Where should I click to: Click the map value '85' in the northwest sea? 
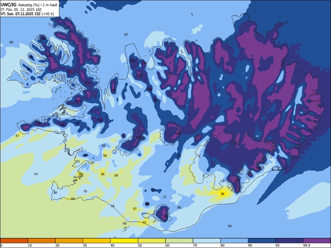[11, 42]
